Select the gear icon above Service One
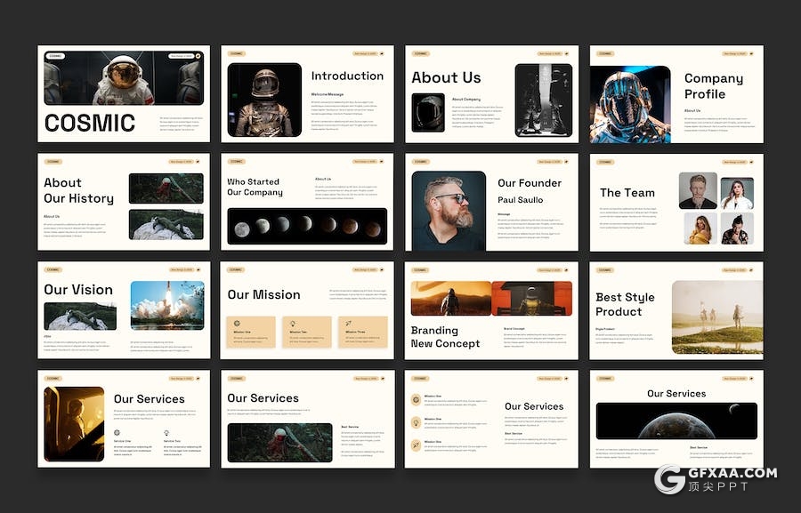The width and height of the screenshot is (801, 513). pos(117,433)
